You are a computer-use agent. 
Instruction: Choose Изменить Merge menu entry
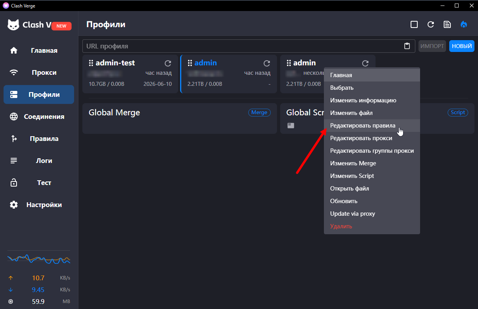tap(372, 163)
